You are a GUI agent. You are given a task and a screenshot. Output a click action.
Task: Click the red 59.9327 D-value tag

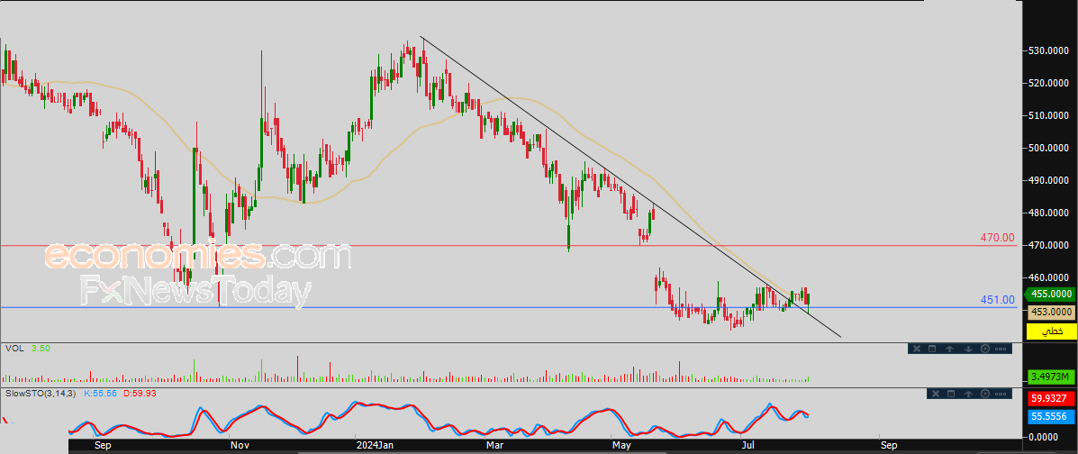[1051, 398]
